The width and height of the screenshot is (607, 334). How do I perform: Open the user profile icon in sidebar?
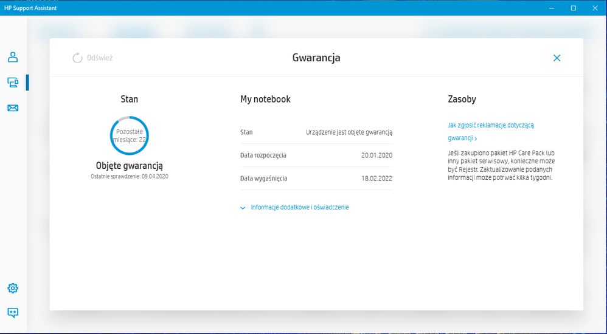pos(13,58)
